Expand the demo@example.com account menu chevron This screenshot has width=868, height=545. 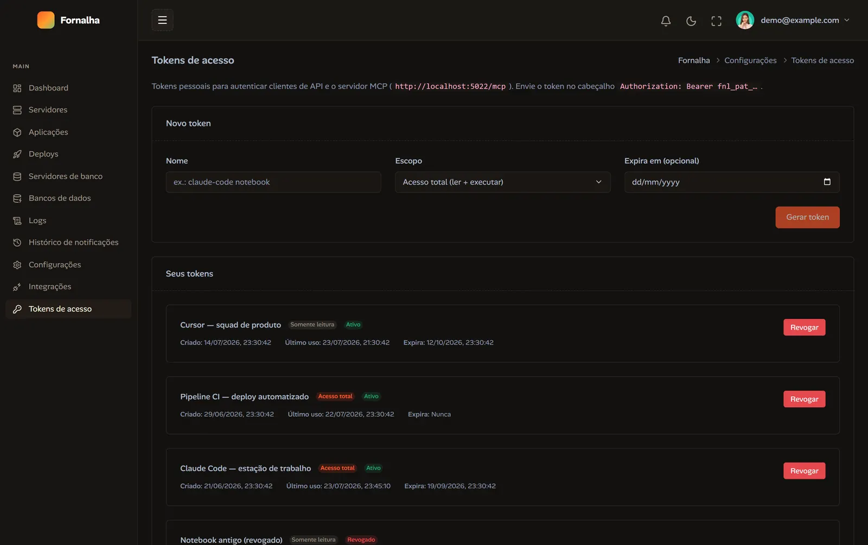pyautogui.click(x=847, y=20)
